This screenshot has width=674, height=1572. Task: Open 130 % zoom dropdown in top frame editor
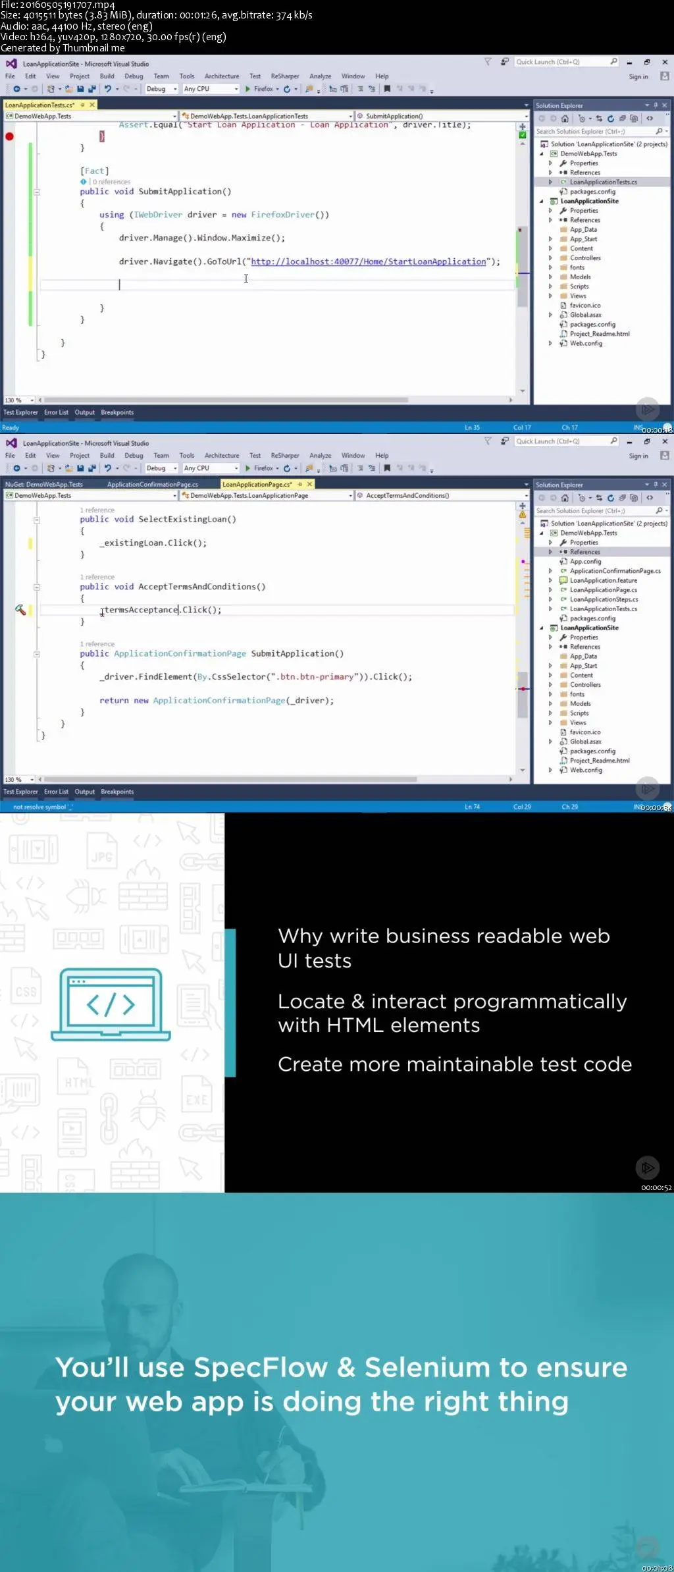(x=20, y=400)
